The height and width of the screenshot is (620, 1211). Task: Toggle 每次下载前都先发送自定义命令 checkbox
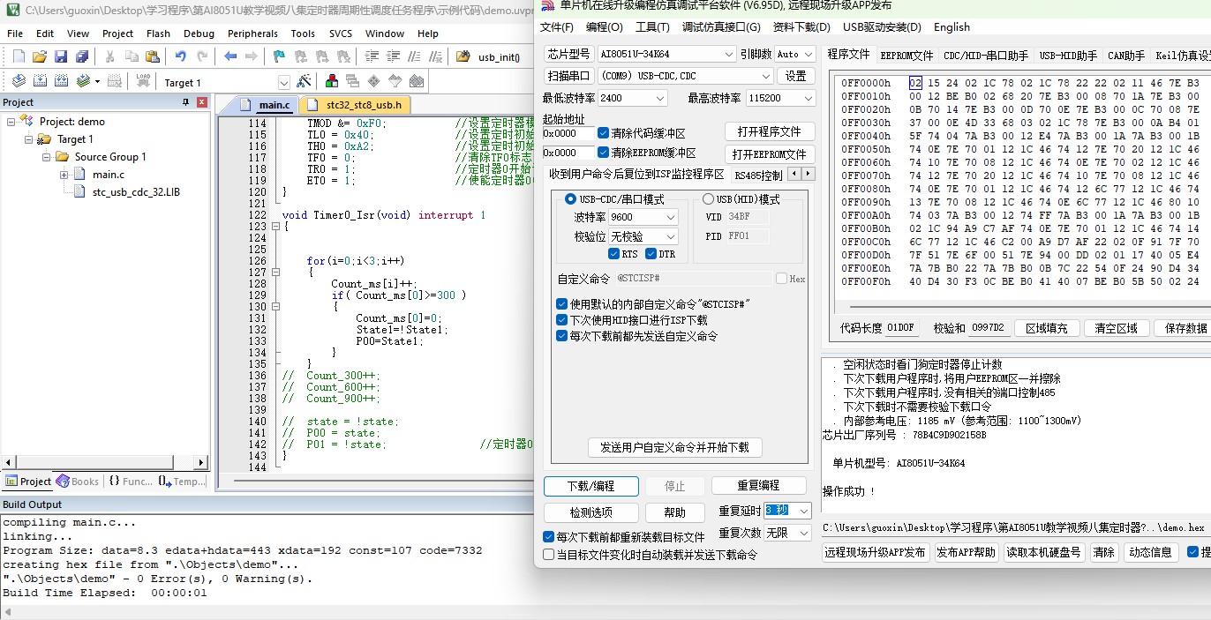coord(562,336)
